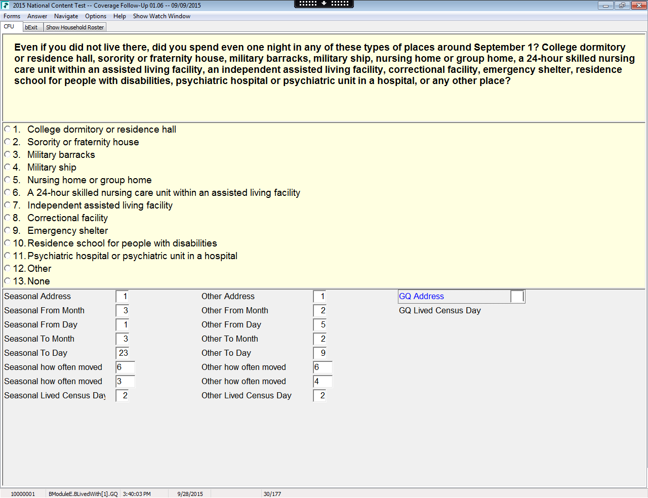Click the Seasonal From Day field
Image resolution: width=648 pixels, height=498 pixels.
[122, 325]
